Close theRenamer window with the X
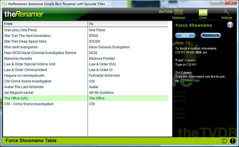The height and width of the screenshot is (147, 239). pos(231,3)
